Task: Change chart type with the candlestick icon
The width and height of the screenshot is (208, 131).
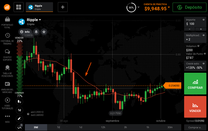Action: 19,102
